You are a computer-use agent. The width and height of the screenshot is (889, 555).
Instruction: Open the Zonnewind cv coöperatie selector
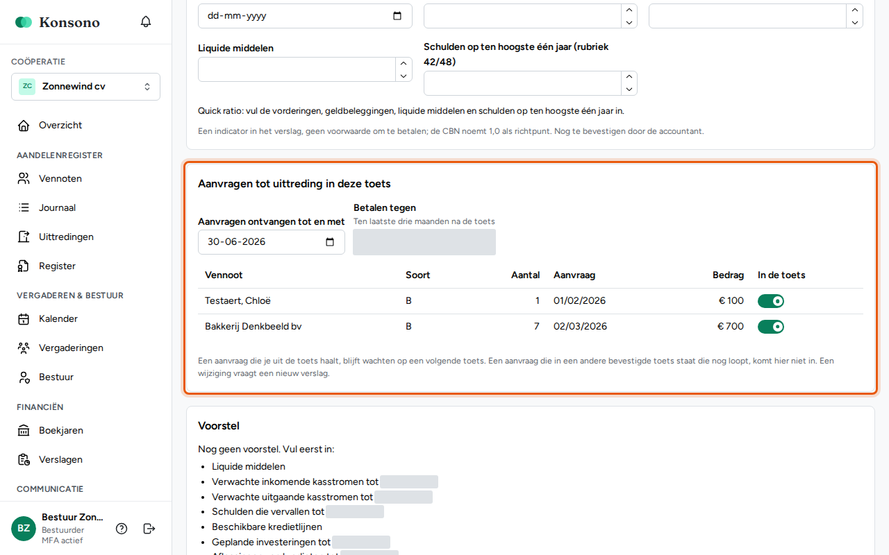click(x=86, y=87)
